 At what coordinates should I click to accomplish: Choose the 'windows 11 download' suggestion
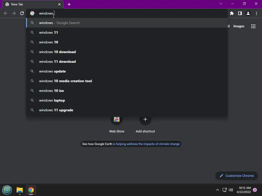tap(127, 62)
